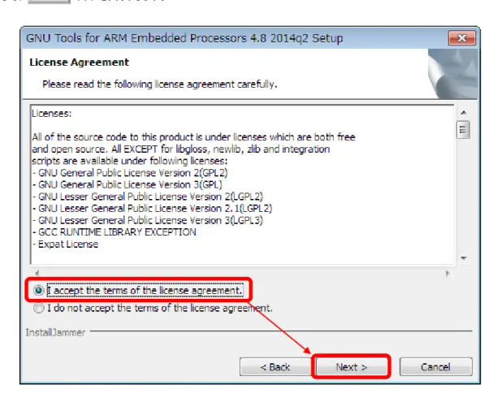484x398 pixels.
Task: Go back with the < Back button
Action: (275, 367)
